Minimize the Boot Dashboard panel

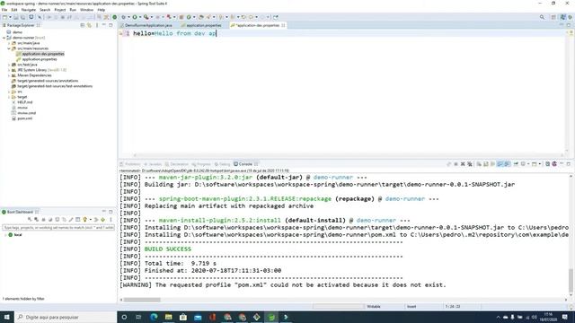104,212
